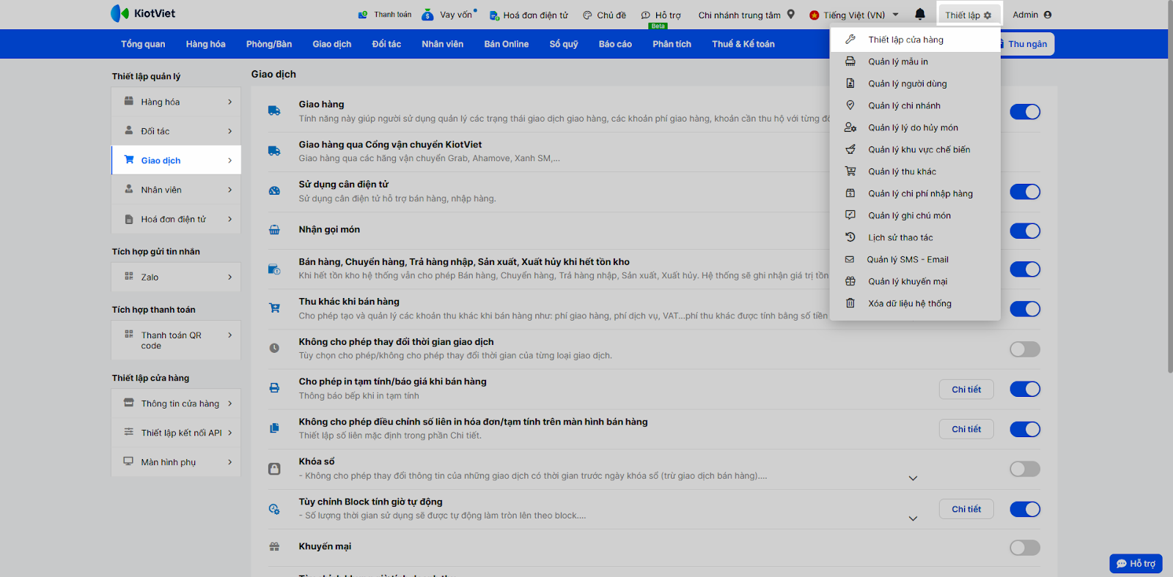
Task: Open the Hàng hóa navigation menu
Action: pyautogui.click(x=205, y=44)
